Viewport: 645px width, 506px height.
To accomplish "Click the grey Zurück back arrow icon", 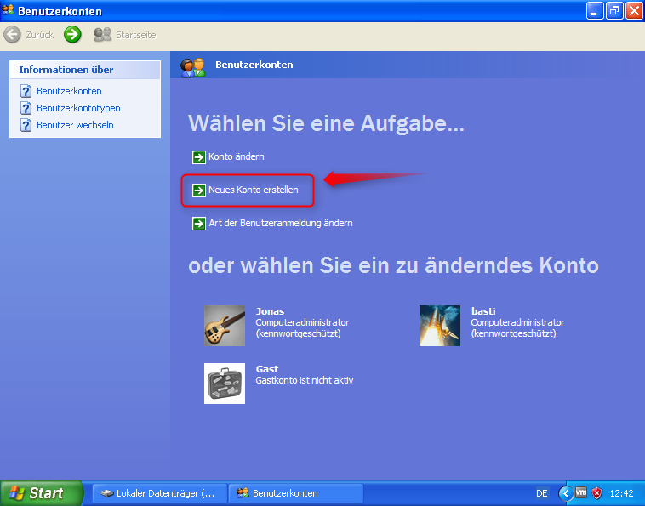I will pos(13,35).
